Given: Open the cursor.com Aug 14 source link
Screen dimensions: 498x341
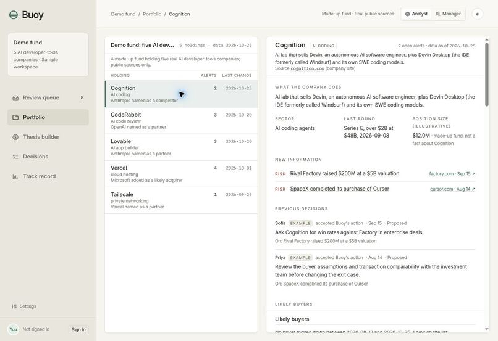Looking at the screenshot, I should [452, 189].
